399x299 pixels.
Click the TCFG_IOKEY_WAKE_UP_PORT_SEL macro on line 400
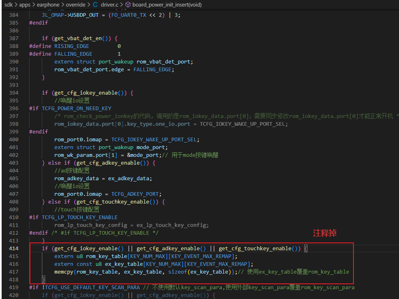coord(154,140)
